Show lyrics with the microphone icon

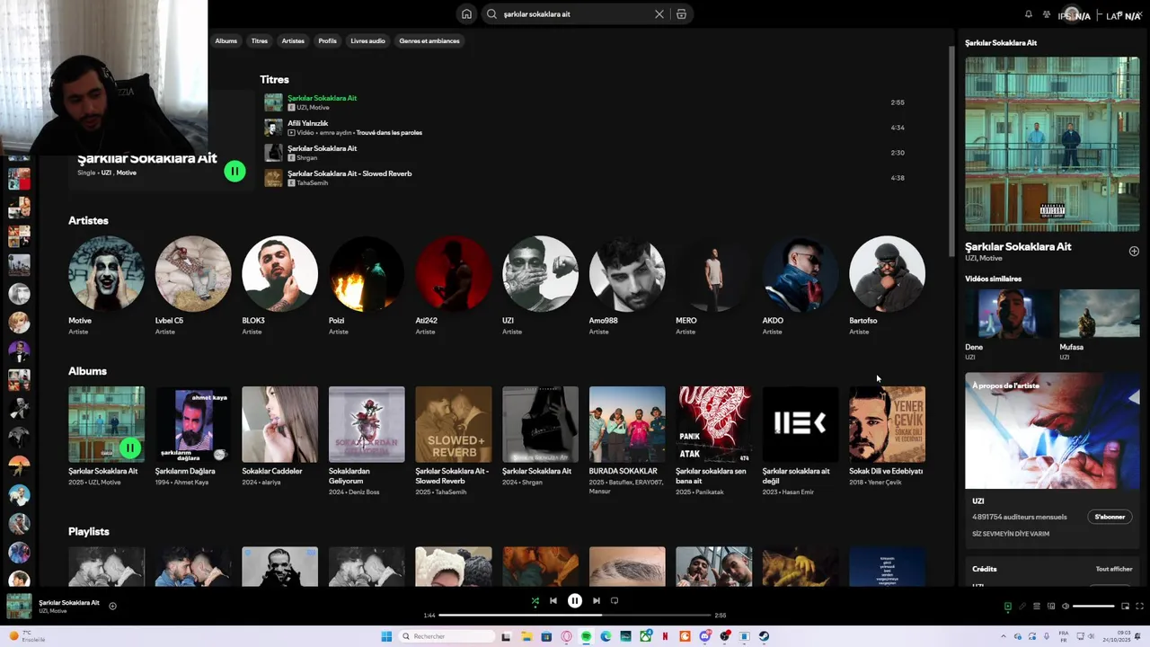pos(1022,607)
